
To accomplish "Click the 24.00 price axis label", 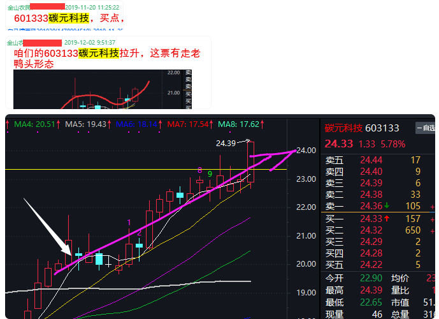I will [306, 151].
